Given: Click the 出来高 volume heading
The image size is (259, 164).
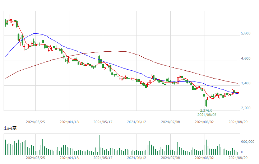Looking at the screenshot, I should [x=10, y=128].
